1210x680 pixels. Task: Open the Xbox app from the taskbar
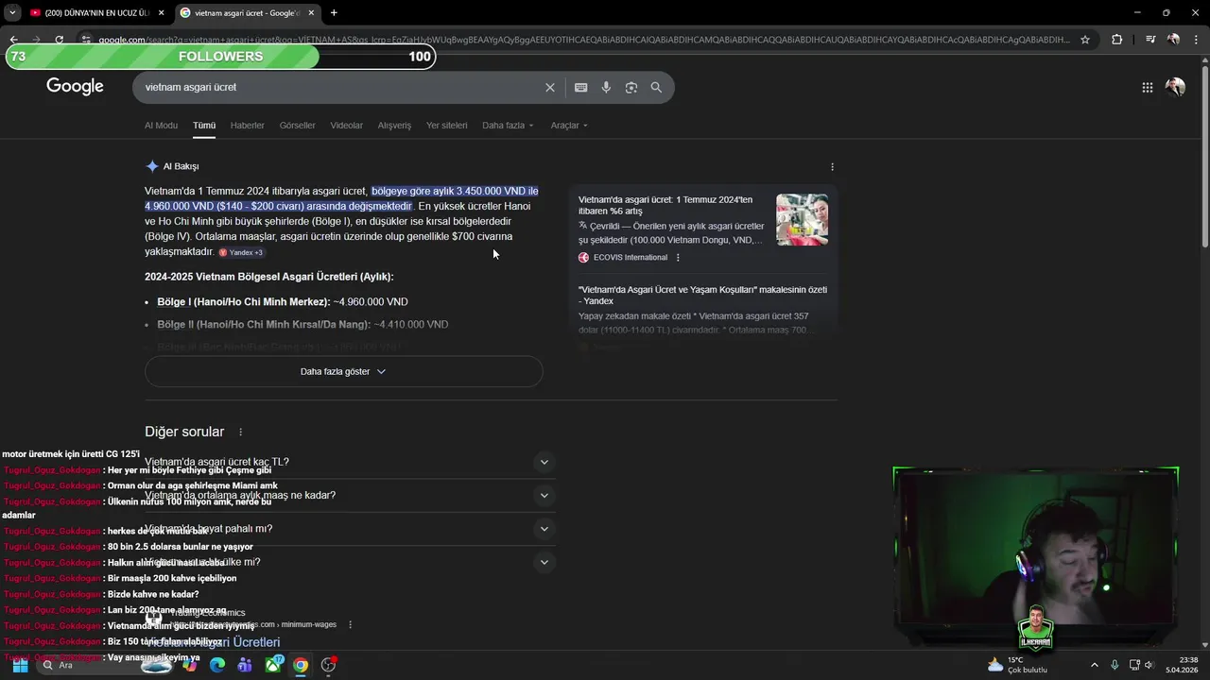point(273,665)
